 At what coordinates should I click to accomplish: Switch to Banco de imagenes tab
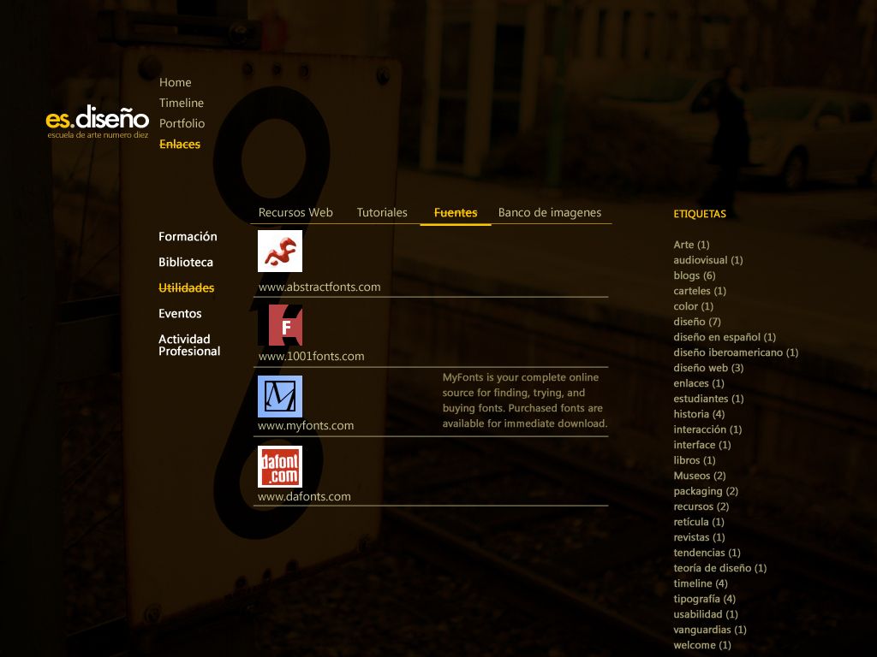coord(550,212)
